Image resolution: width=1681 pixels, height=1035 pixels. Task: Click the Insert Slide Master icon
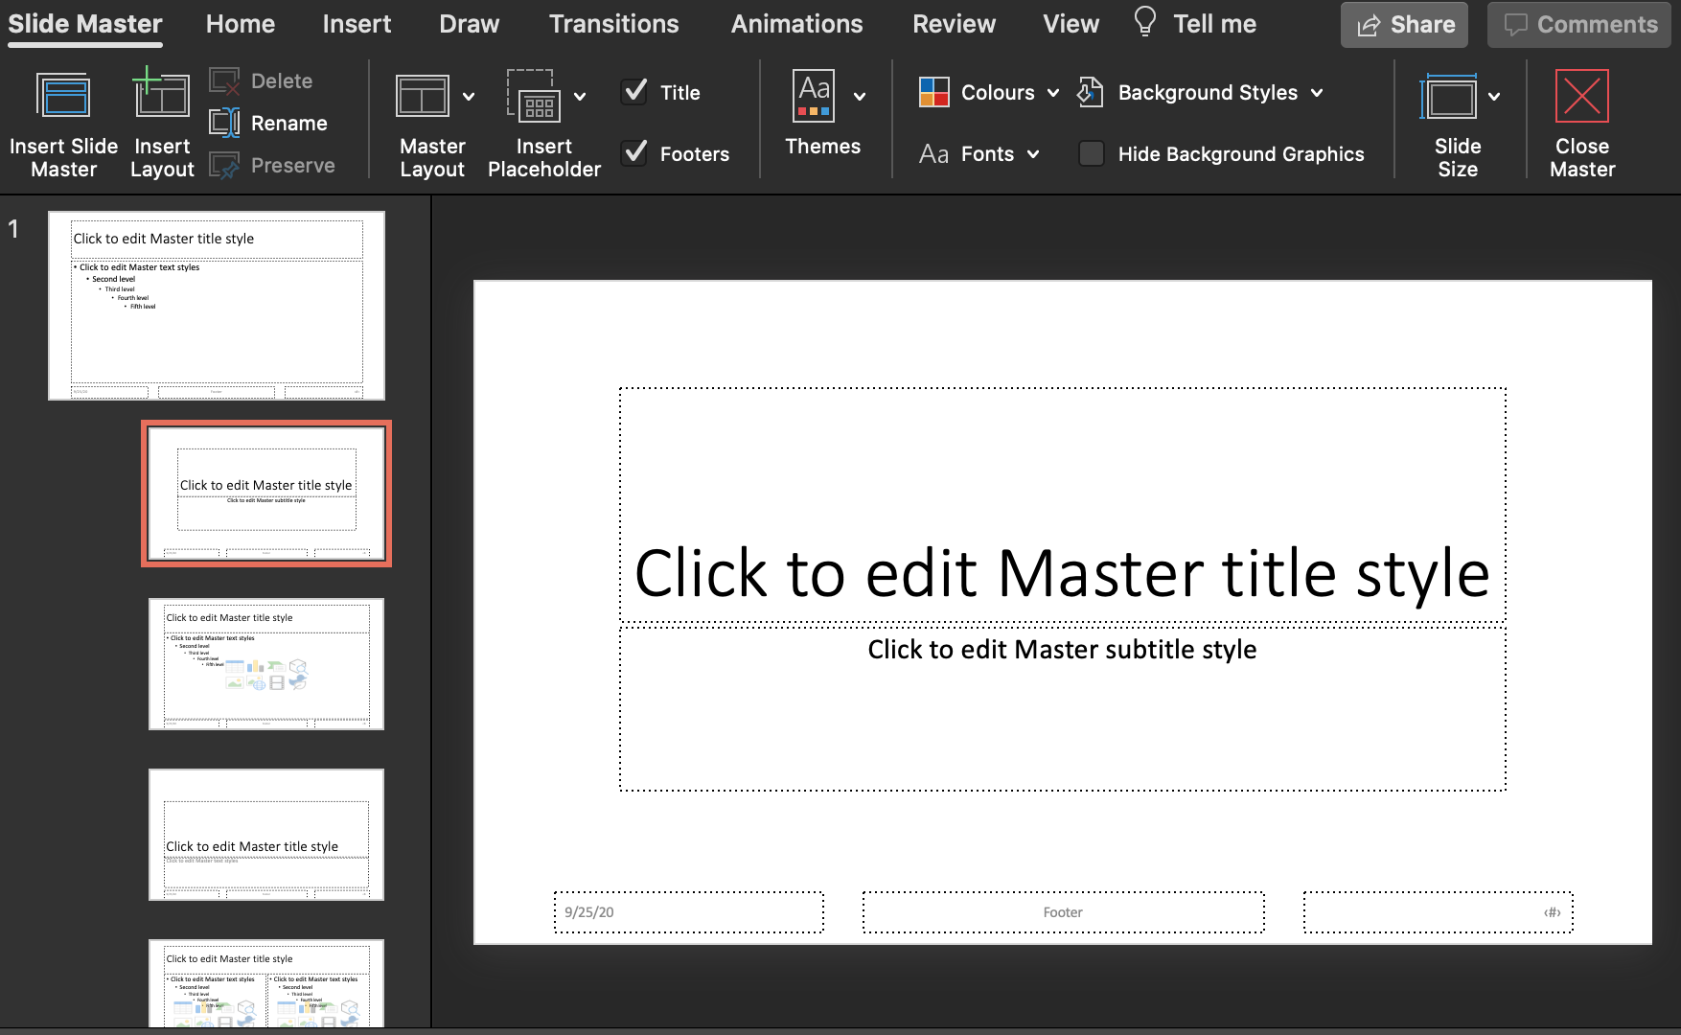[x=63, y=96]
